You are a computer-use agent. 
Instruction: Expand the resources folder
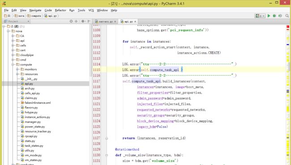[17, 74]
